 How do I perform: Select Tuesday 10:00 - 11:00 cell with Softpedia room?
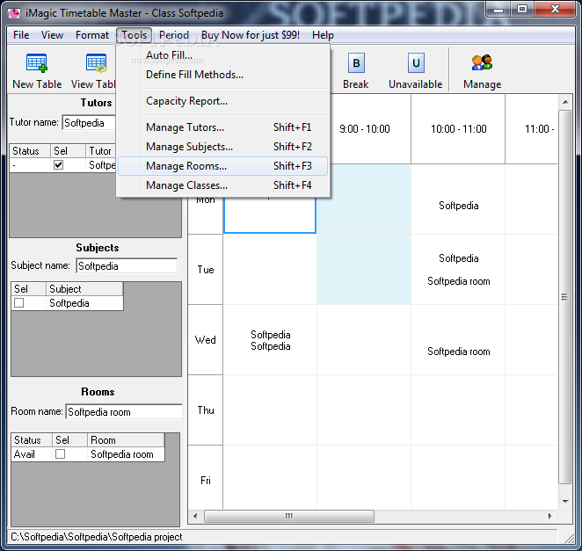tap(458, 270)
